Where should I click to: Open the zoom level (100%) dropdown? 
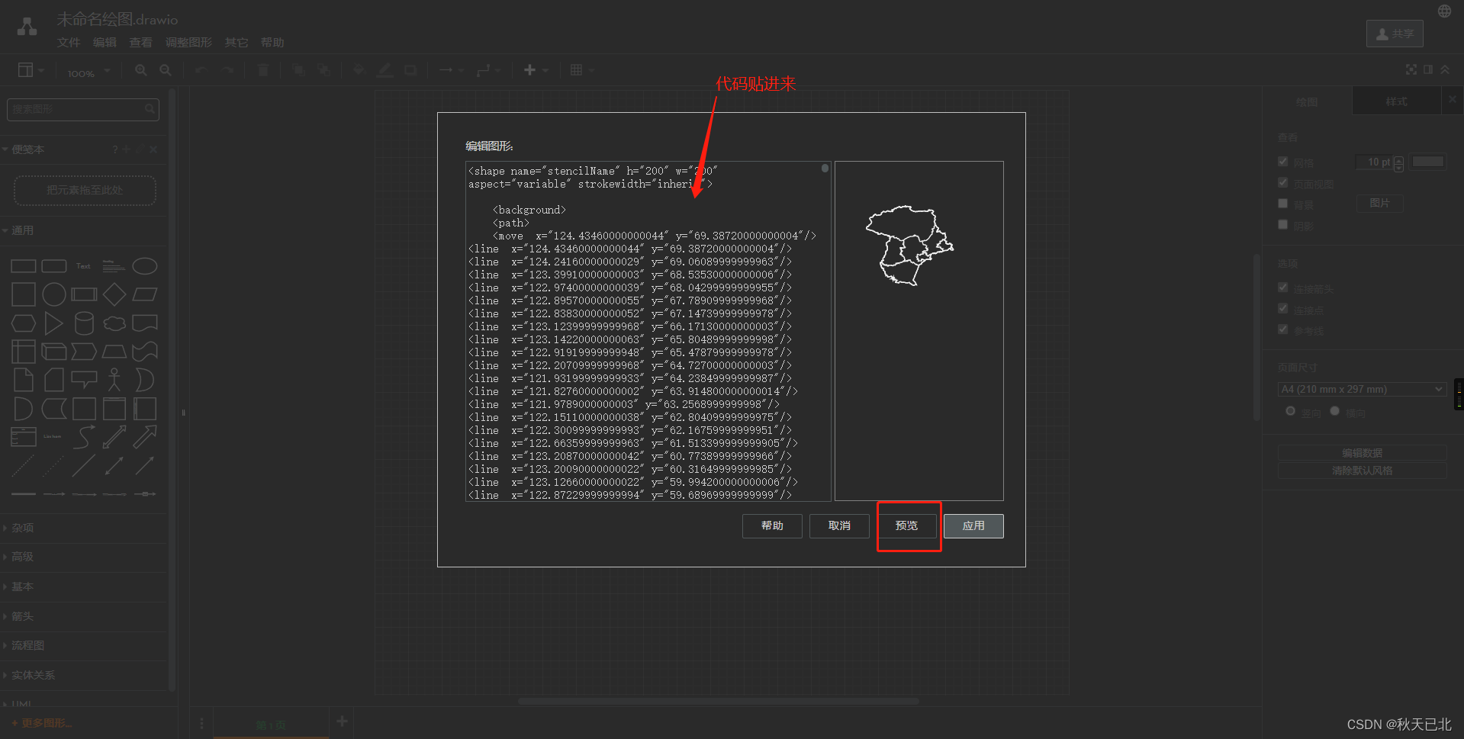[x=86, y=72]
